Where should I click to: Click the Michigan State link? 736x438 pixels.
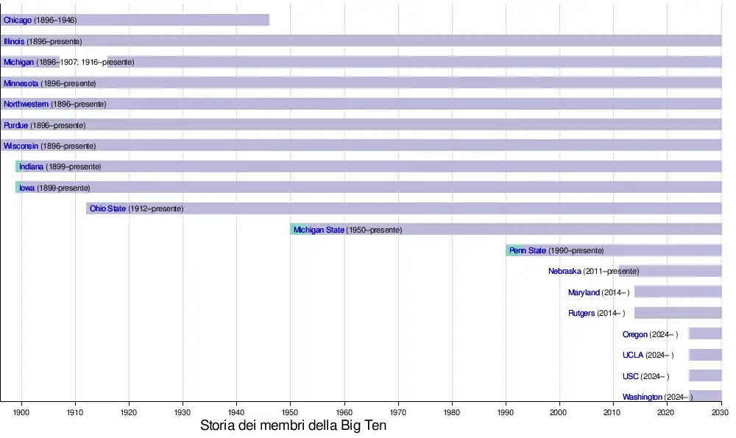319,230
